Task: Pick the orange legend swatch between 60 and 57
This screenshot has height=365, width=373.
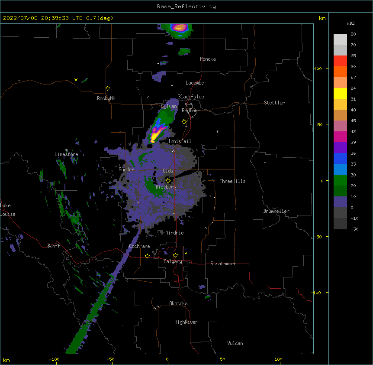Action: pos(340,72)
